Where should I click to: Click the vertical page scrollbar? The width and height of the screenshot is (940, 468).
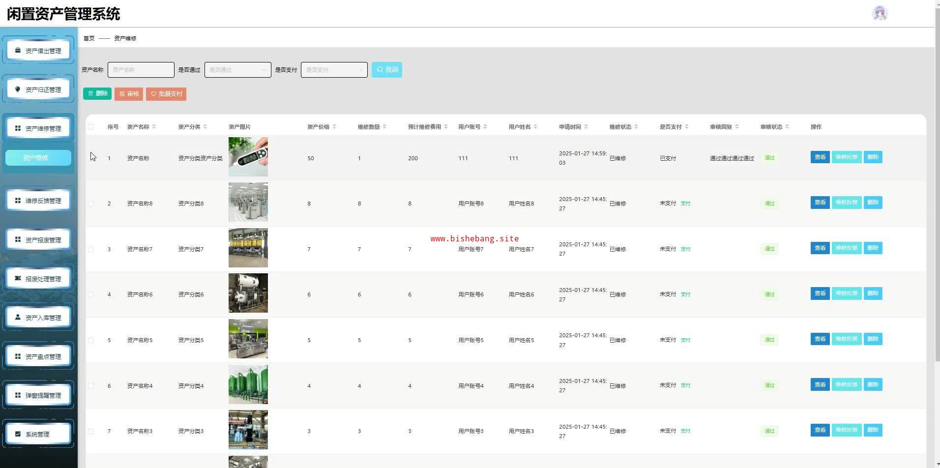pos(937,197)
